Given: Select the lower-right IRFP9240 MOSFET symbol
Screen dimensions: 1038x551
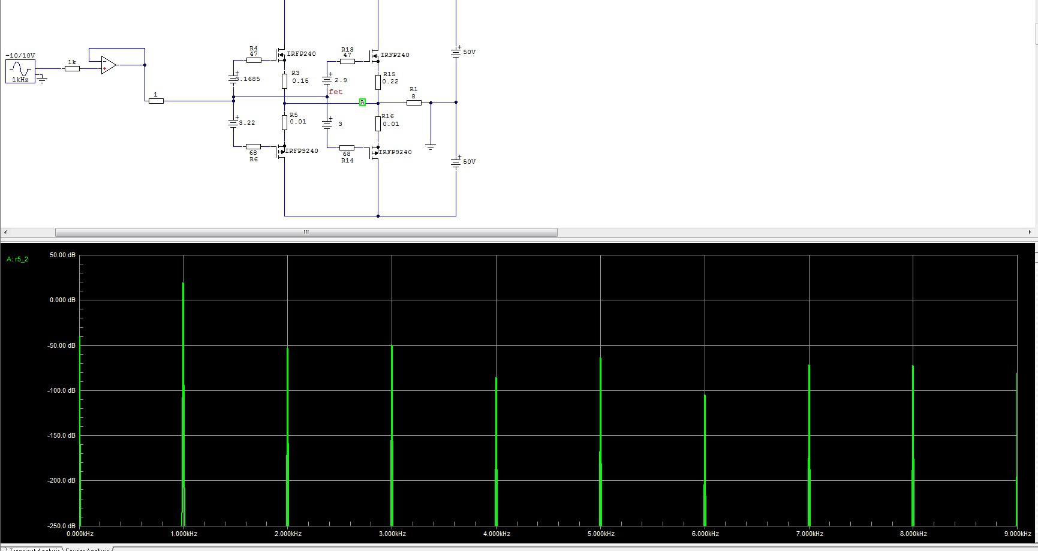Looking at the screenshot, I should coord(374,153).
